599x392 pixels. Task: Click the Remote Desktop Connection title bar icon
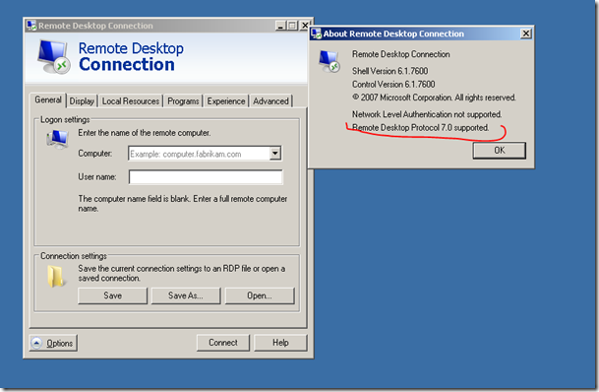(30, 26)
